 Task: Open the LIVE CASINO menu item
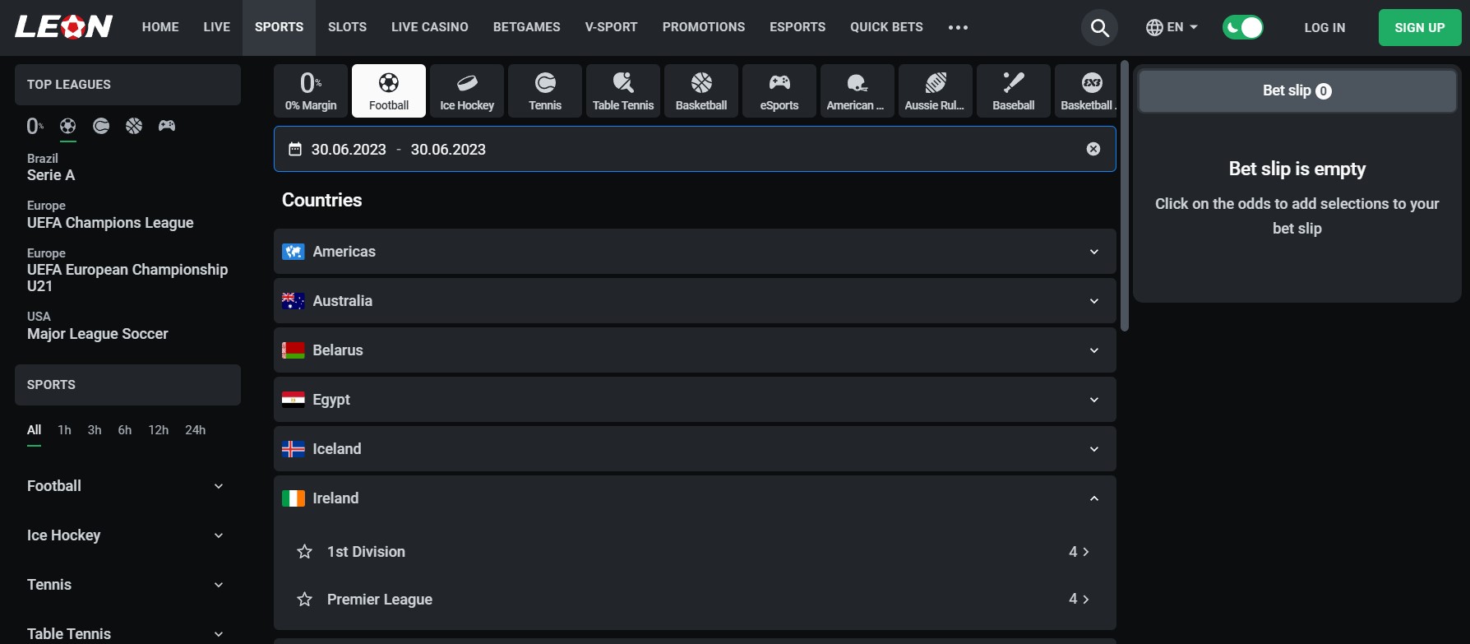430,27
